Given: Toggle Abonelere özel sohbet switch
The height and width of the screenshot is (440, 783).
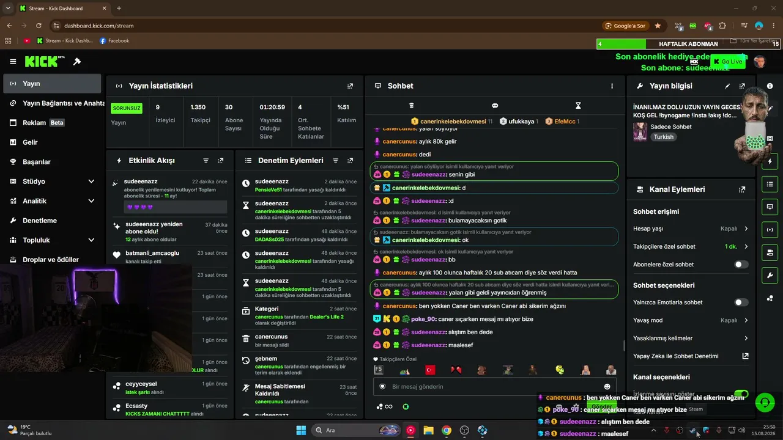Looking at the screenshot, I should pyautogui.click(x=741, y=265).
